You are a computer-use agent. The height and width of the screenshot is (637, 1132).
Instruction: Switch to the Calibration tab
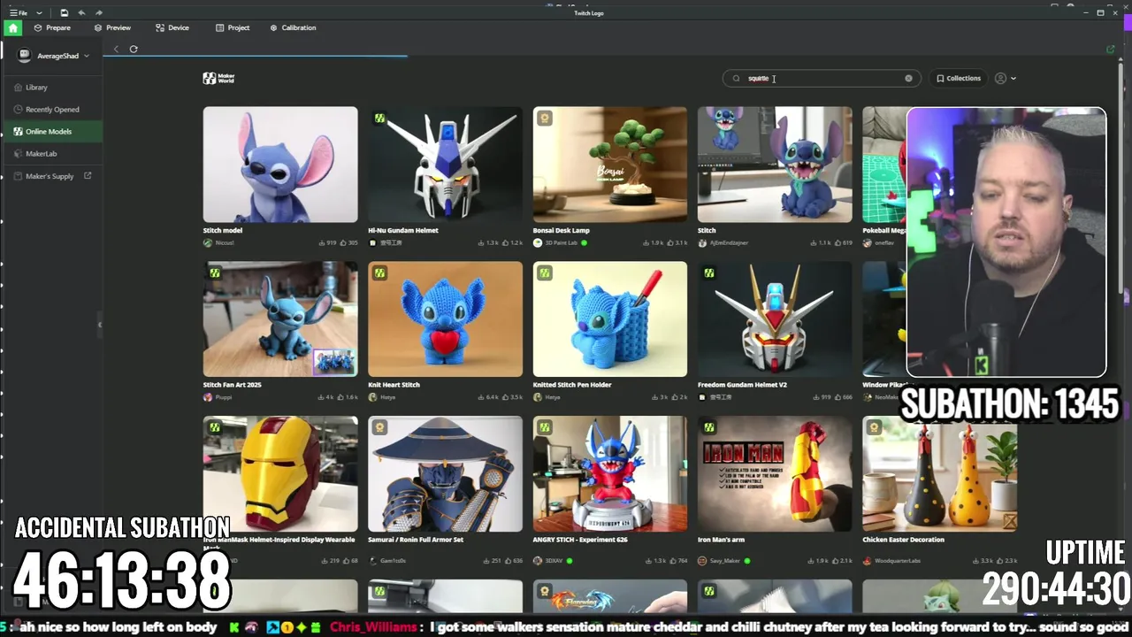pos(293,27)
